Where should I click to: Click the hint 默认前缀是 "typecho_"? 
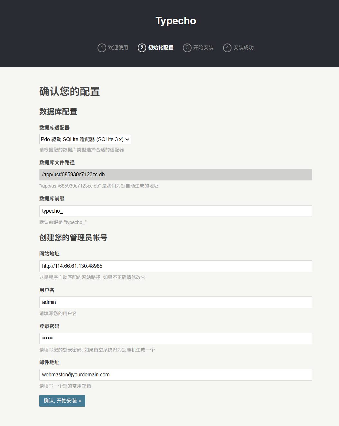[x=63, y=222]
